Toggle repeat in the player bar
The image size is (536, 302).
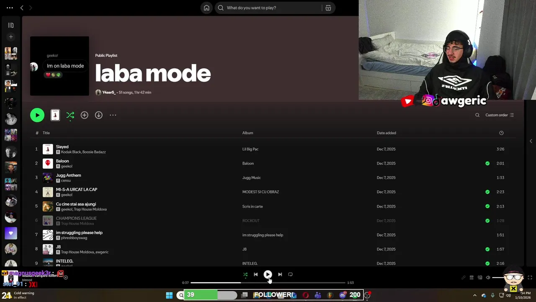coord(290,274)
